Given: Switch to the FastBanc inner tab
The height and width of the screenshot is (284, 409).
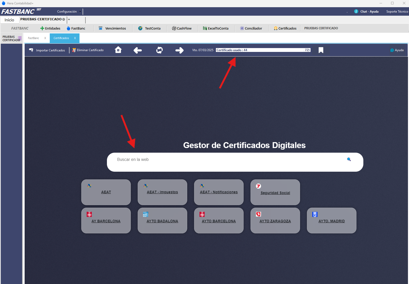Looking at the screenshot, I should click(x=34, y=38).
